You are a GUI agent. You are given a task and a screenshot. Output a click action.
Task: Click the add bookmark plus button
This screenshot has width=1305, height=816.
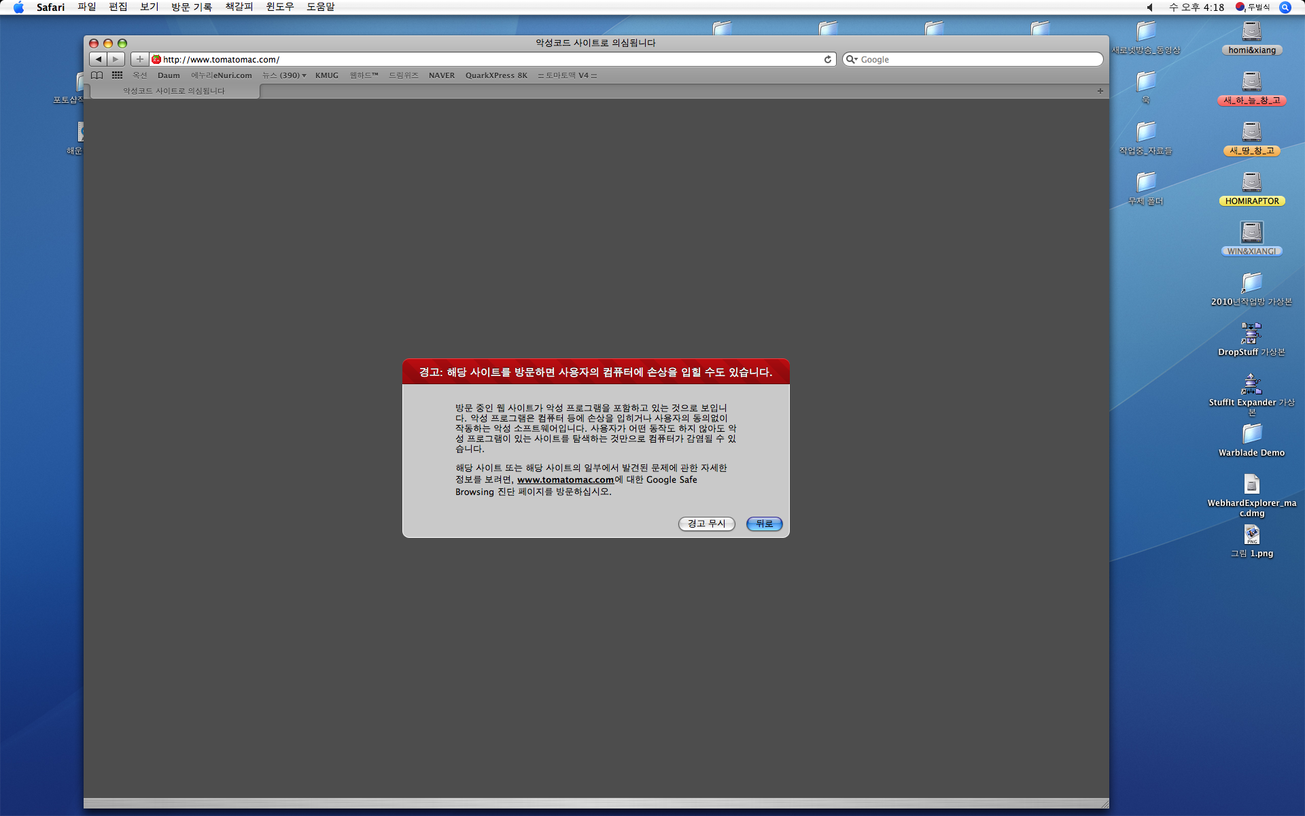(x=139, y=59)
